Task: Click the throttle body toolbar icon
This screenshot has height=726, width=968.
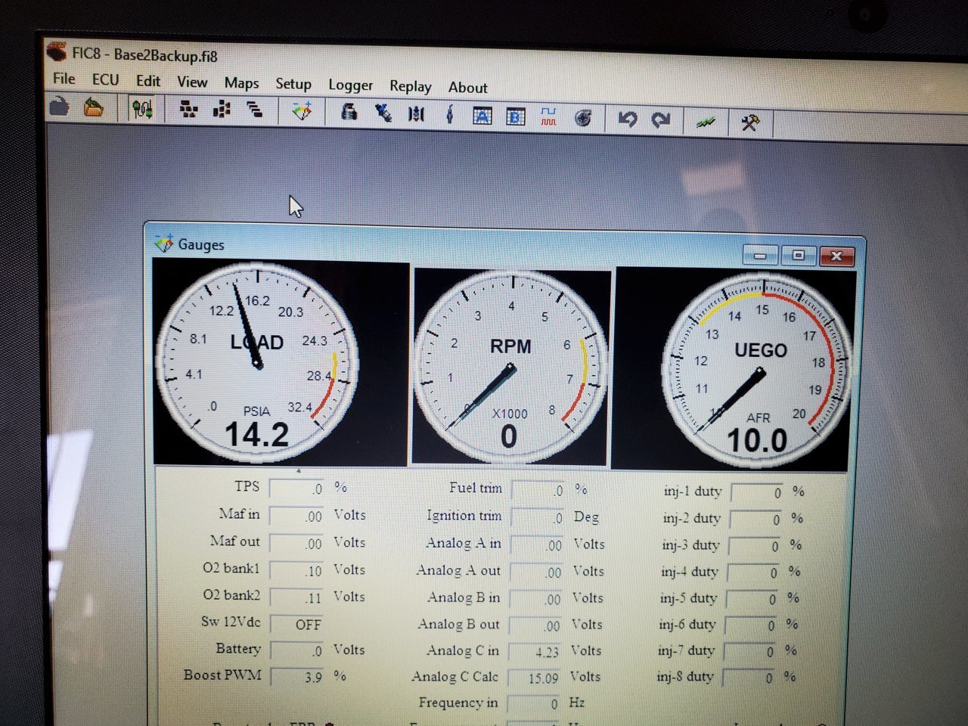Action: pyautogui.click(x=417, y=114)
